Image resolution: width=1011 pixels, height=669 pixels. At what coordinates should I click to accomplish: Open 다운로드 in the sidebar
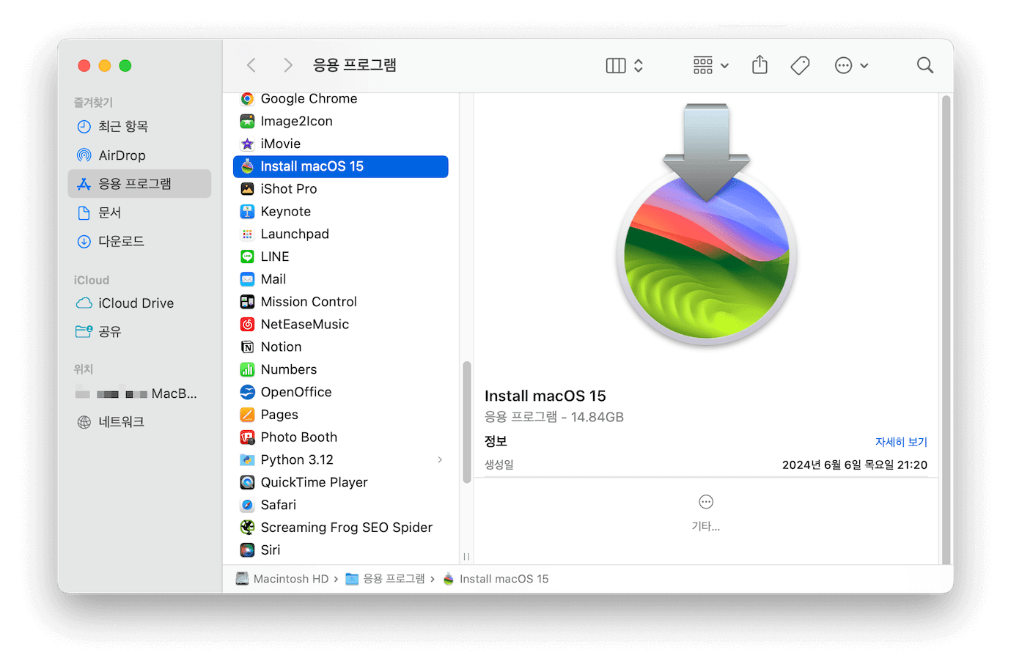tap(139, 241)
